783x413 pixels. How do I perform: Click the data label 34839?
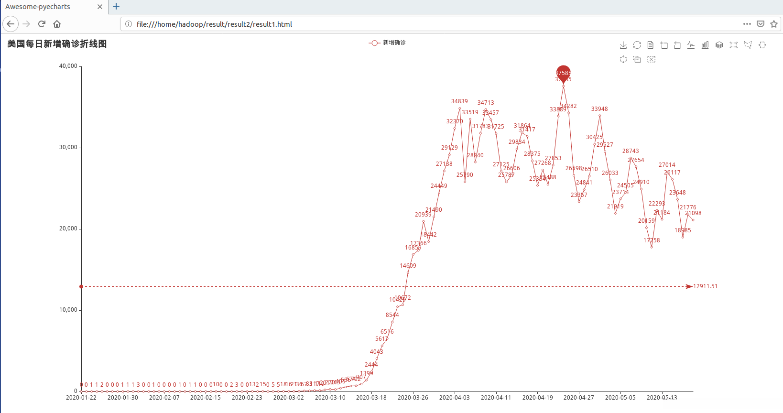[x=459, y=101]
